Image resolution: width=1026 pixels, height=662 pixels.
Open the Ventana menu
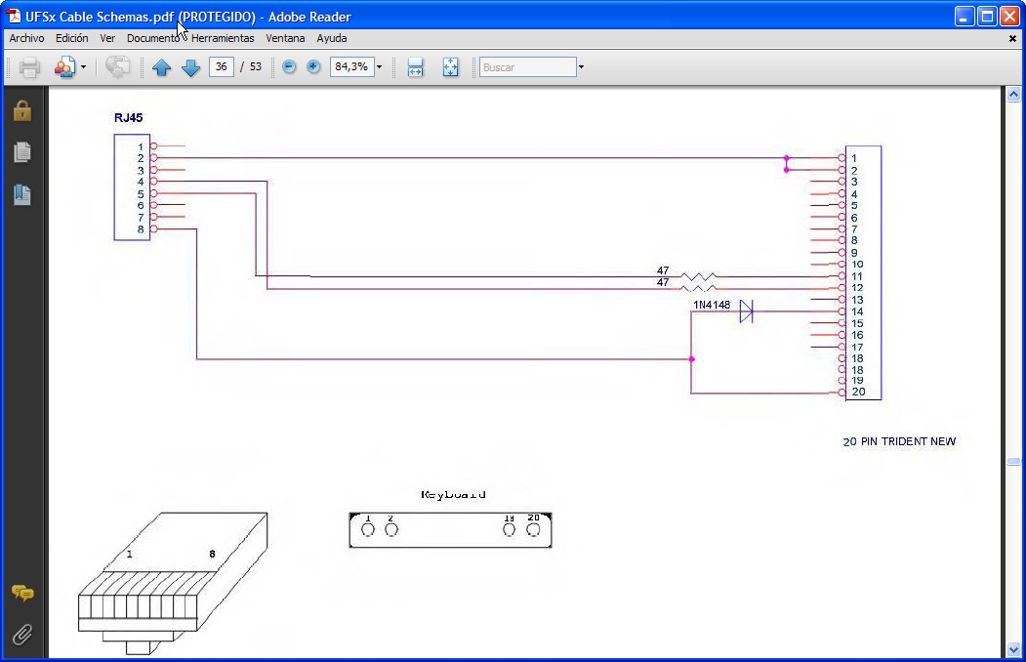point(285,38)
